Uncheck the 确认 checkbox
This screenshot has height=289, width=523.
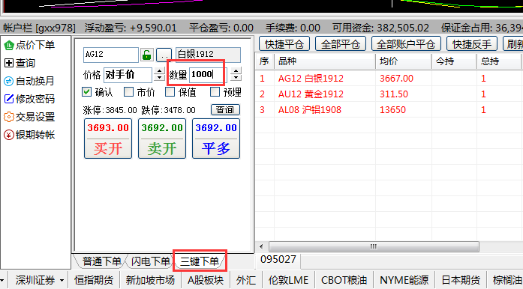87,92
